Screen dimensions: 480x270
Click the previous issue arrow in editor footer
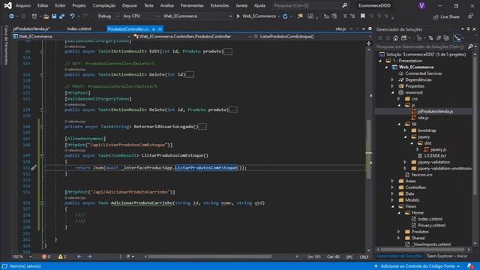coord(79,256)
